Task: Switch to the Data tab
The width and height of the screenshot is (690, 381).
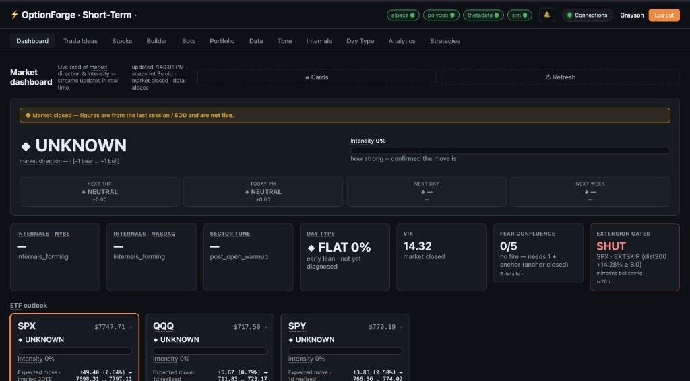Action: tap(255, 41)
